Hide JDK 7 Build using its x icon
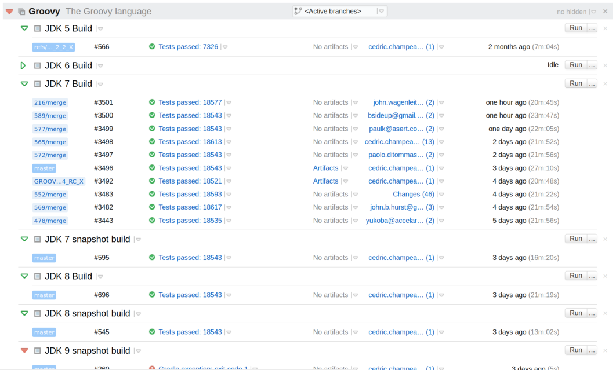616x370 pixels. point(606,83)
